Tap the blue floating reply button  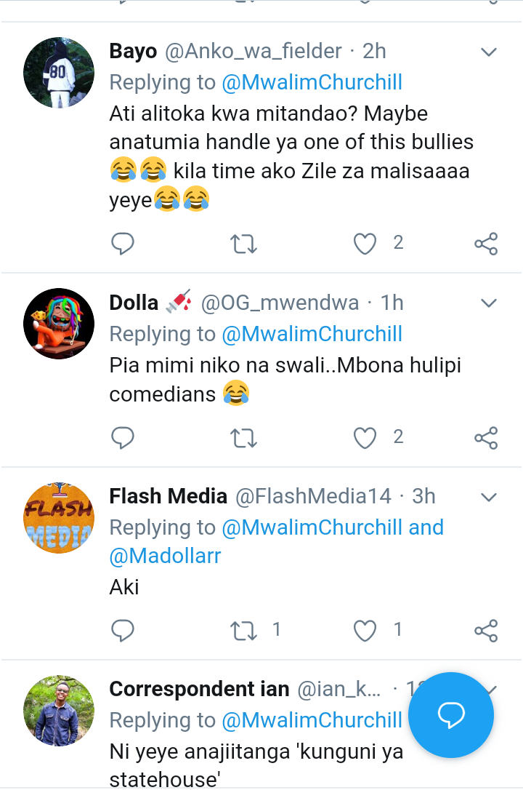click(x=451, y=715)
